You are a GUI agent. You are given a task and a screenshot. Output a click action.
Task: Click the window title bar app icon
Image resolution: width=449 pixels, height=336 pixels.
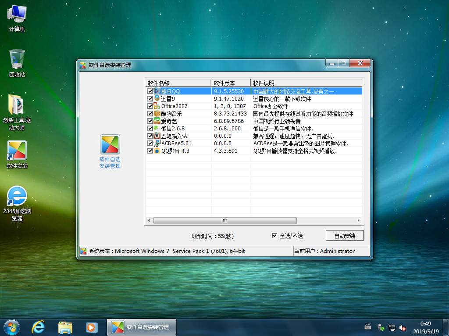coord(83,65)
